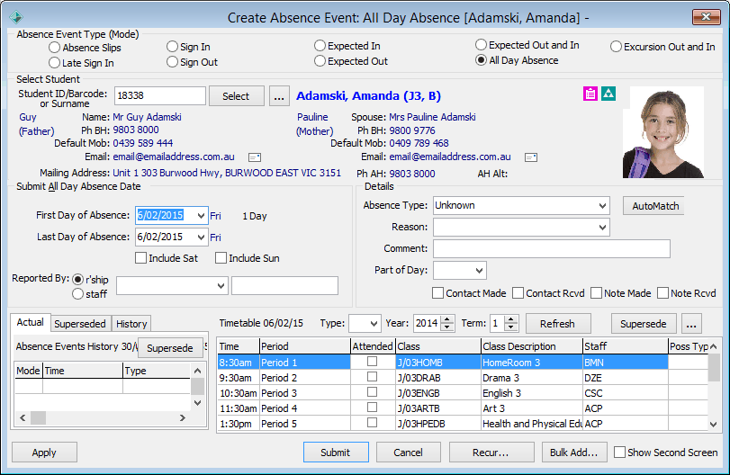The height and width of the screenshot is (475, 730).
Task: Set Reported By to staff
Action: [77, 294]
